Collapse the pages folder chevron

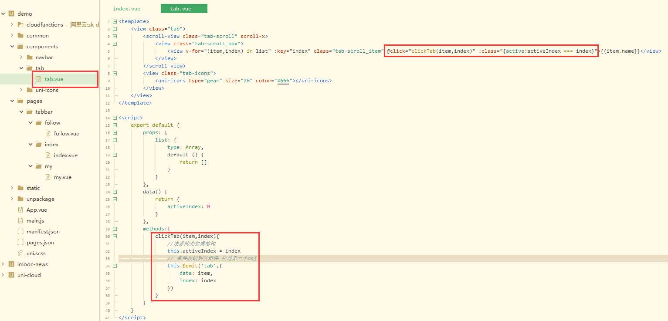(x=12, y=101)
